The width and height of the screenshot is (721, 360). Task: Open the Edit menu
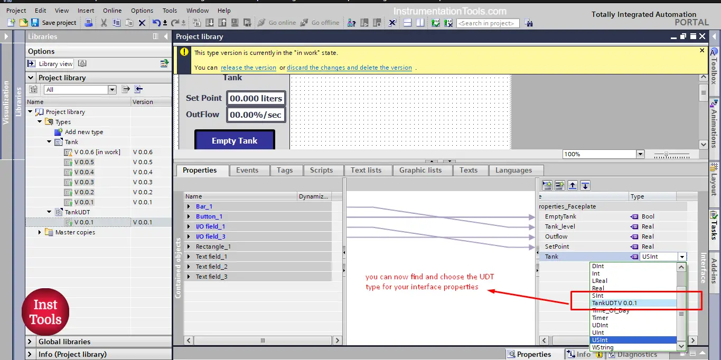click(x=41, y=11)
